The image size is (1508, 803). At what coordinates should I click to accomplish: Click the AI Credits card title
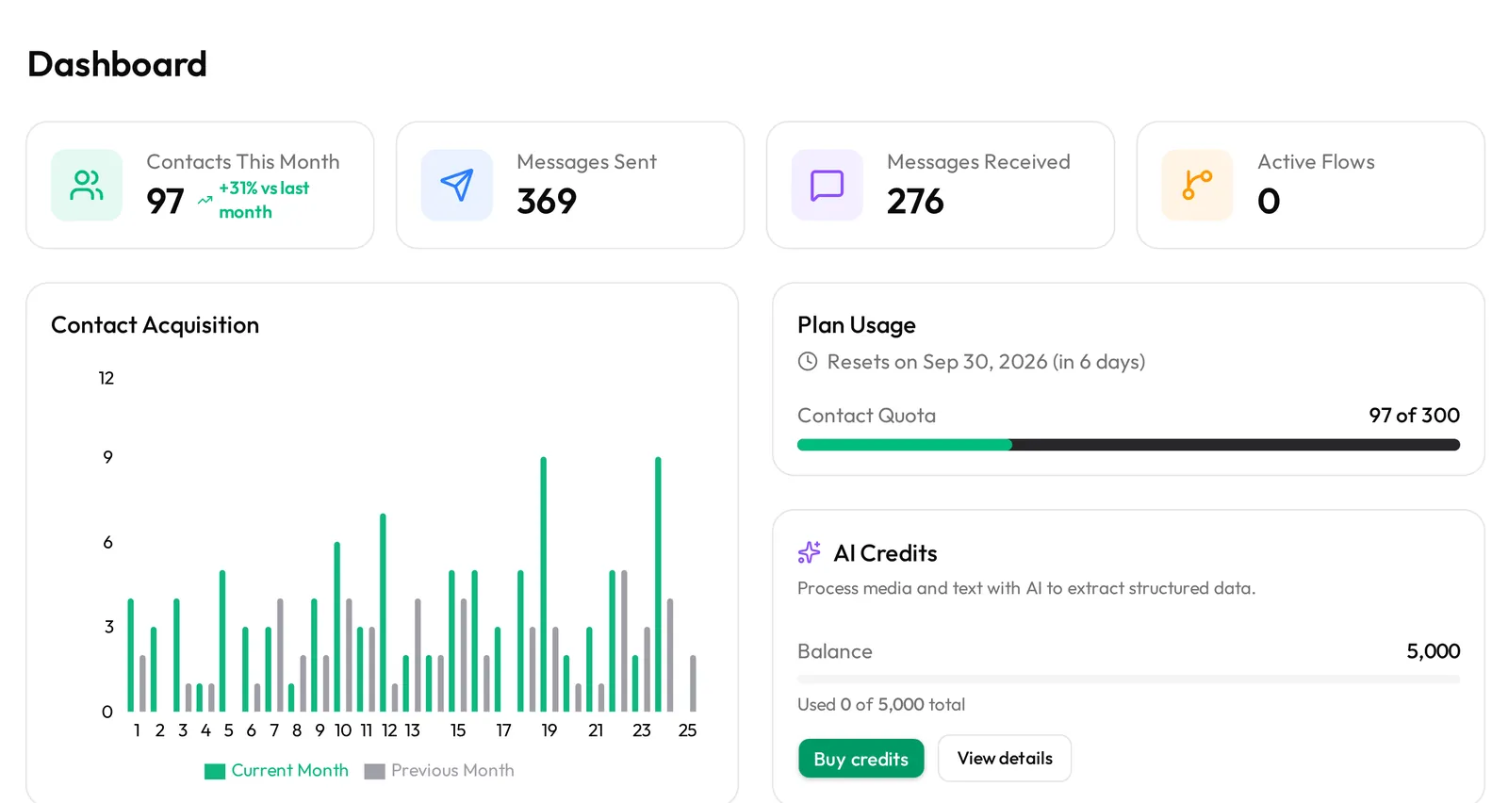click(x=885, y=553)
